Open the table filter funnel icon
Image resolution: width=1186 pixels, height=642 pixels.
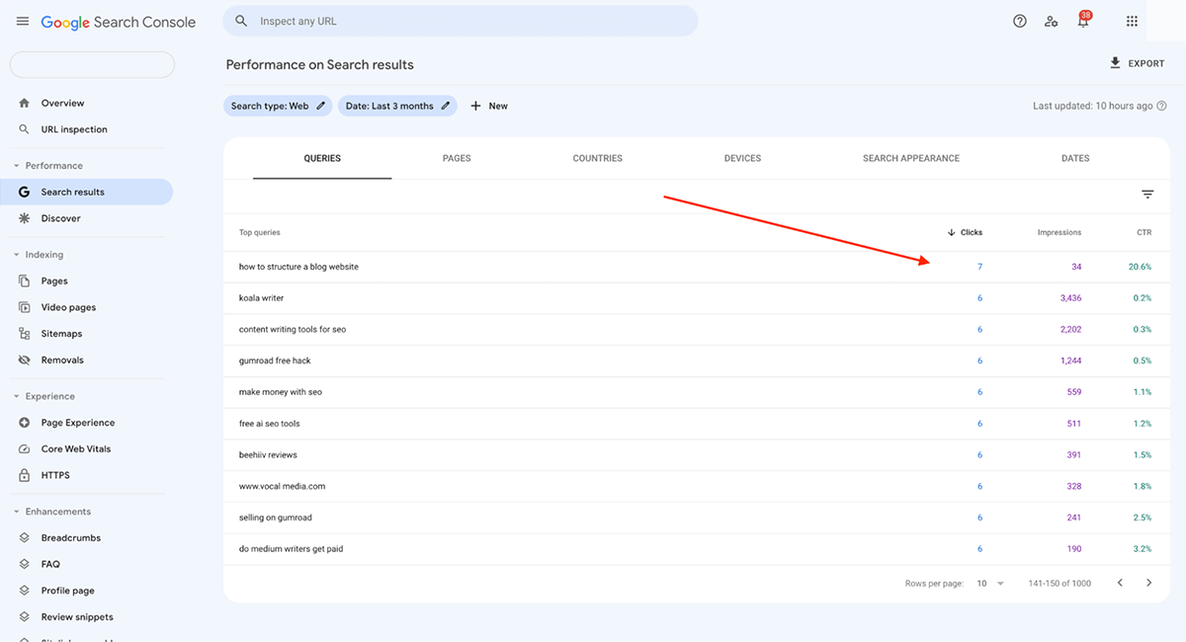click(x=1146, y=194)
